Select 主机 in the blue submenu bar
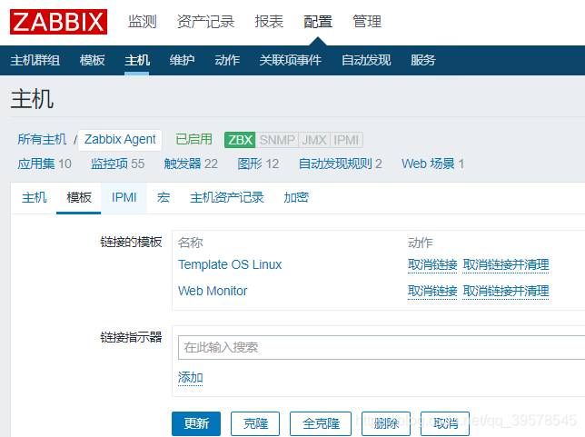The width and height of the screenshot is (585, 437). click(x=137, y=60)
